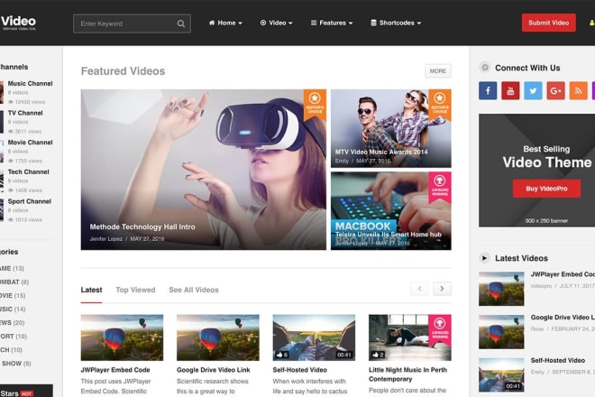
Task: Switch to the Top Viewed tab
Action: click(x=135, y=290)
